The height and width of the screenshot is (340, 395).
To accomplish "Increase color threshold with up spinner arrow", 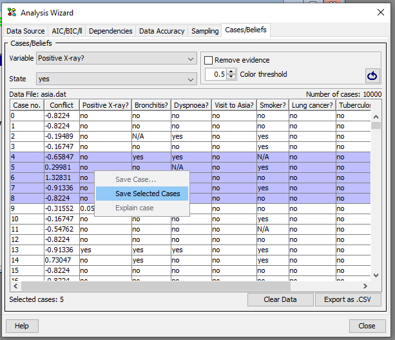I will click(x=231, y=72).
